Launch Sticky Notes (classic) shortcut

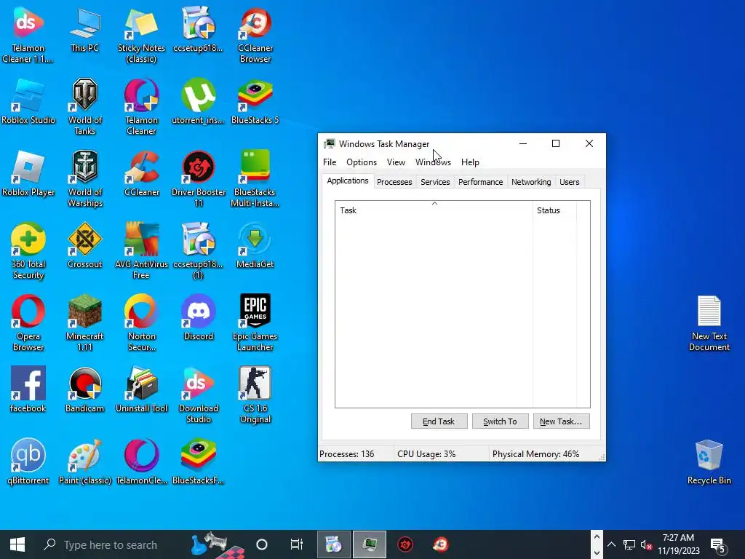142,34
